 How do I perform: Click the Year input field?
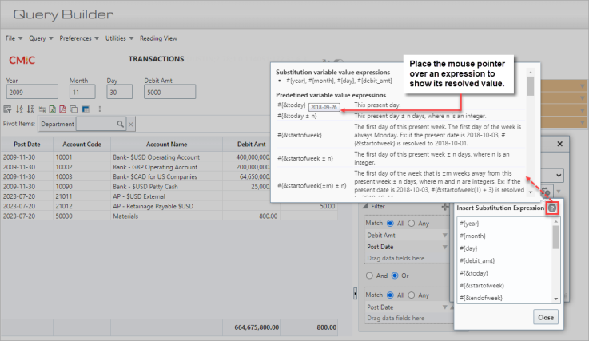coord(32,92)
